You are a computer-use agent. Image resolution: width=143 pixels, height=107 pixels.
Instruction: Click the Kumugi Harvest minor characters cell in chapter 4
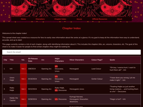79,99
